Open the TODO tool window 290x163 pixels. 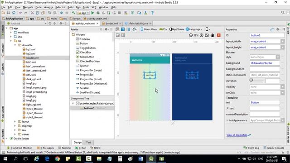pyautogui.click(x=95, y=148)
